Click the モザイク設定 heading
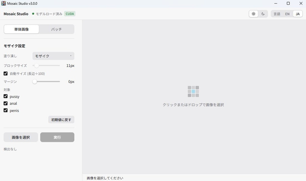306x181 pixels. 14,46
